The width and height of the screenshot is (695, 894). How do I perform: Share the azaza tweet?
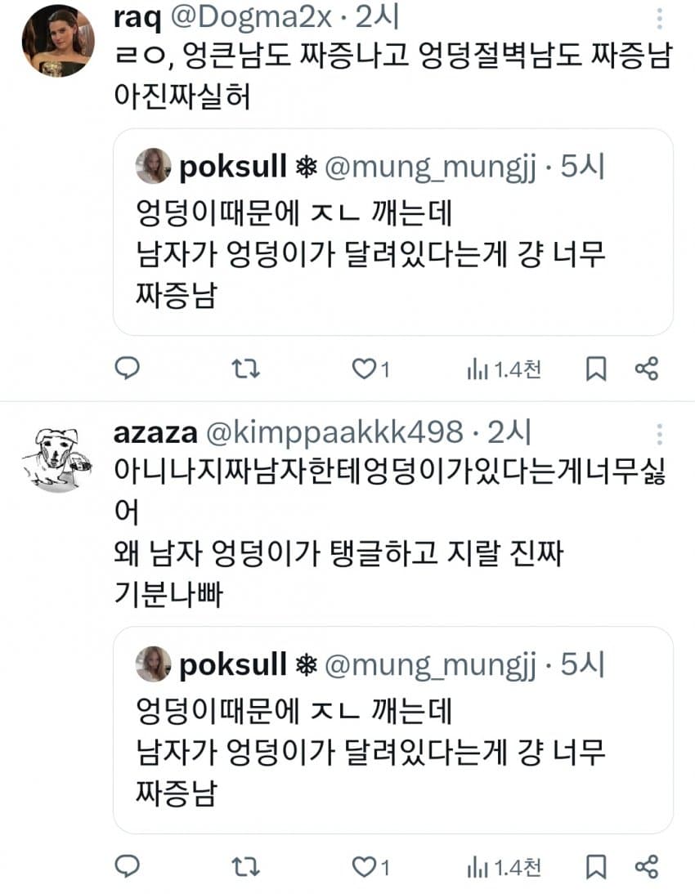[x=646, y=866]
